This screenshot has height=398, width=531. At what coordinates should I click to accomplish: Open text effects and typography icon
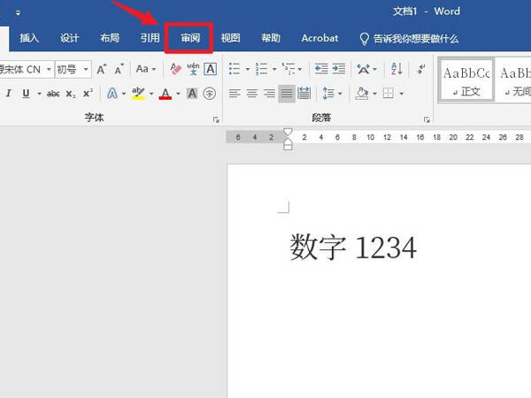(x=112, y=94)
